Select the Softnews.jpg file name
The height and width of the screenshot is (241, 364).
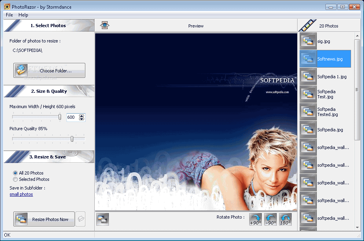330,59
